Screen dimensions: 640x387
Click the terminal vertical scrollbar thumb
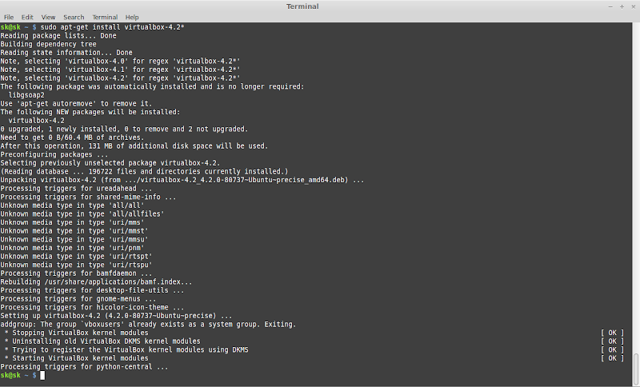coord(636,369)
